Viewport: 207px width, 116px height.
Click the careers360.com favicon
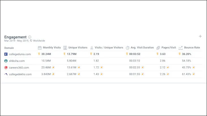6,68
